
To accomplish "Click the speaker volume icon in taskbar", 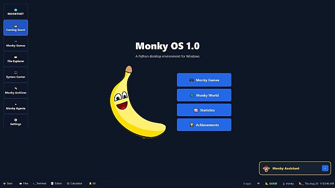I will tap(258, 183).
